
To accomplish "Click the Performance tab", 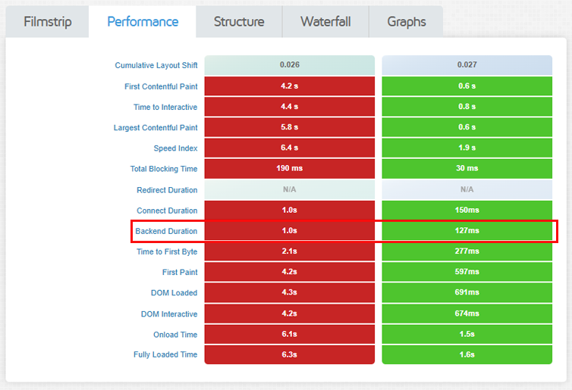I will 143,21.
